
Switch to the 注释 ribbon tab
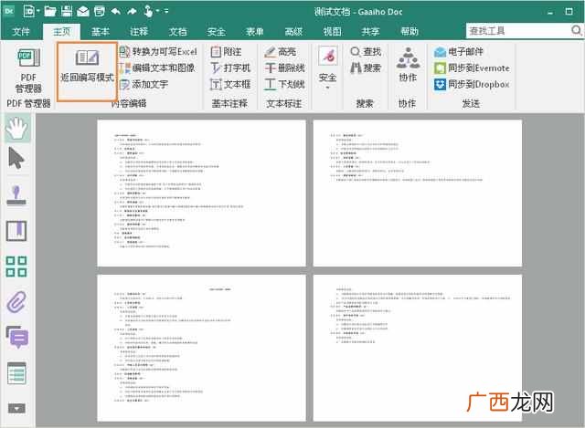[139, 32]
